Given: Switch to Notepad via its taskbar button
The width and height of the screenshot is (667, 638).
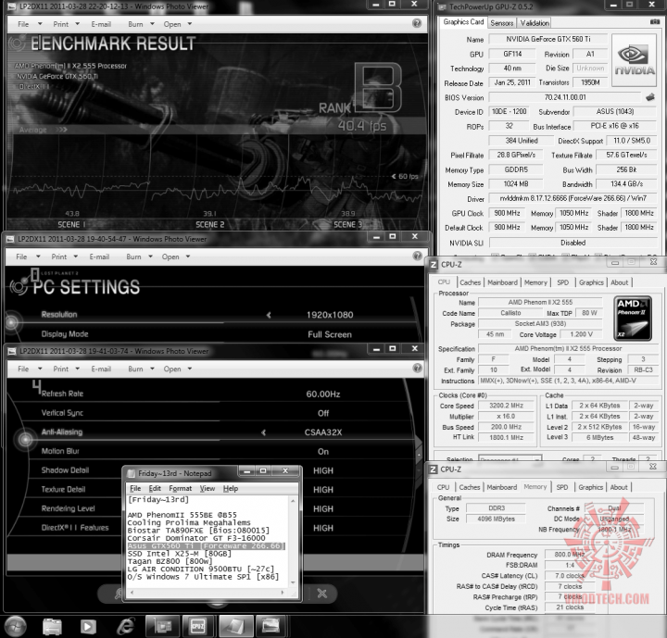Looking at the screenshot, I should tap(235, 626).
